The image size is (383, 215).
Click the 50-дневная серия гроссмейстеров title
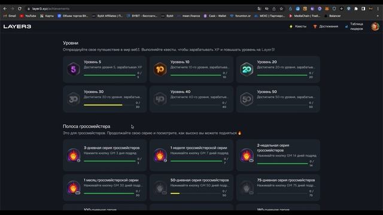[x=199, y=180]
